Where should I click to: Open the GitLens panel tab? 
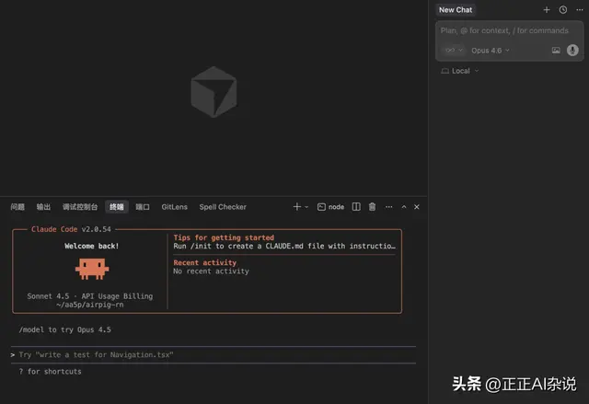[174, 207]
